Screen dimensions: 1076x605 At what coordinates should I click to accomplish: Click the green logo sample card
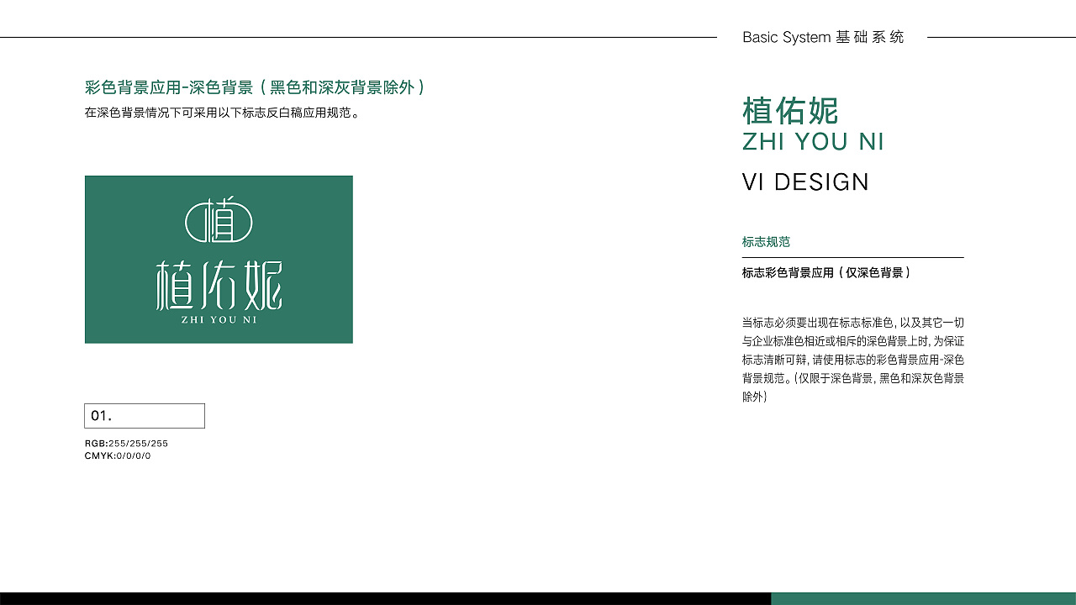[219, 259]
